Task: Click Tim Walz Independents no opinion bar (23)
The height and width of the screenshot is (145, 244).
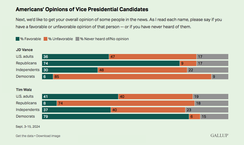Action: click(x=207, y=110)
